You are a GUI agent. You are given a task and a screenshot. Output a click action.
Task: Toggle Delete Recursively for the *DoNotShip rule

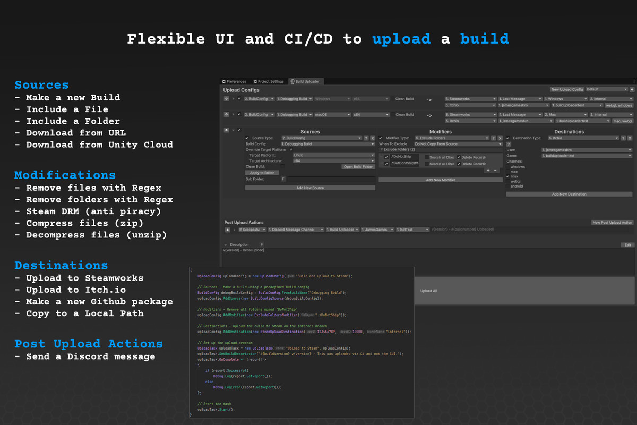(x=459, y=157)
